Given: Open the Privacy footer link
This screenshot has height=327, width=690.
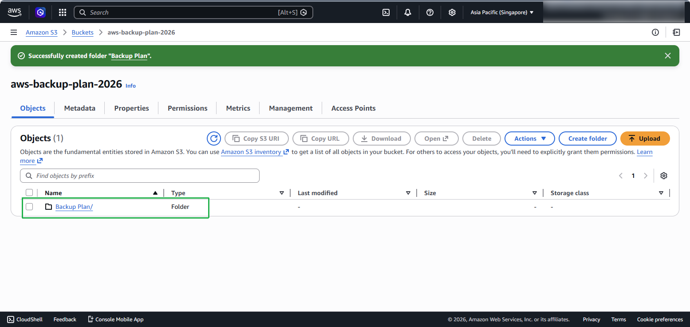Looking at the screenshot, I should point(591,319).
